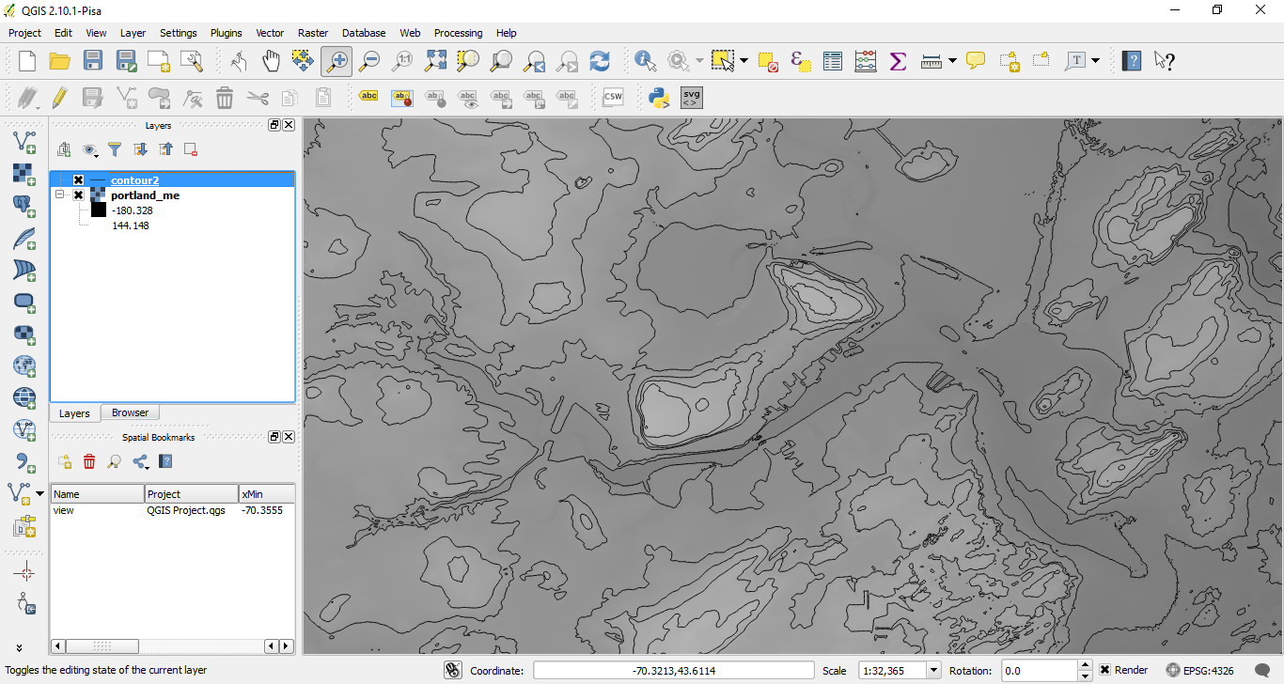Toggle visibility of the portland_me layer
The image size is (1284, 684).
pos(78,194)
